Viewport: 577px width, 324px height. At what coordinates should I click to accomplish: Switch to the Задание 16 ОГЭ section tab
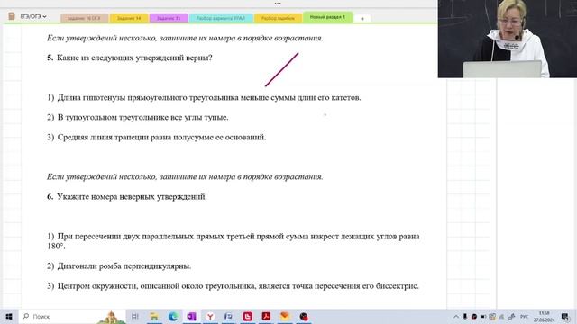tap(84, 18)
